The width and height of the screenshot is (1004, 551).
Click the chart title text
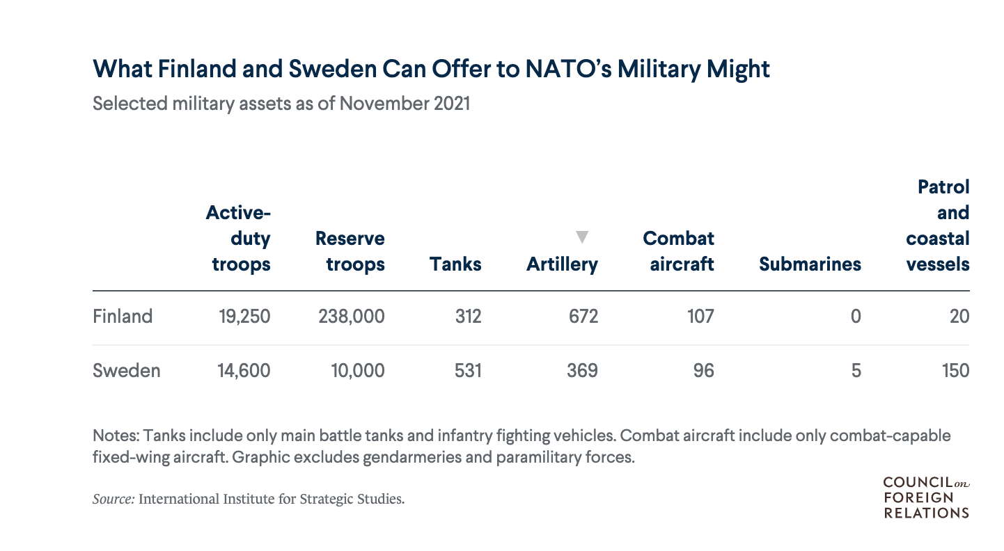point(432,69)
